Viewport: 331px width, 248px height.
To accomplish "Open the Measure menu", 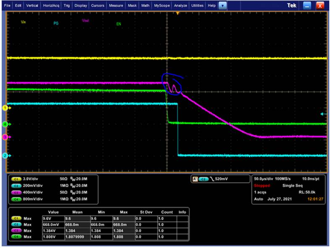I will pyautogui.click(x=116, y=6).
